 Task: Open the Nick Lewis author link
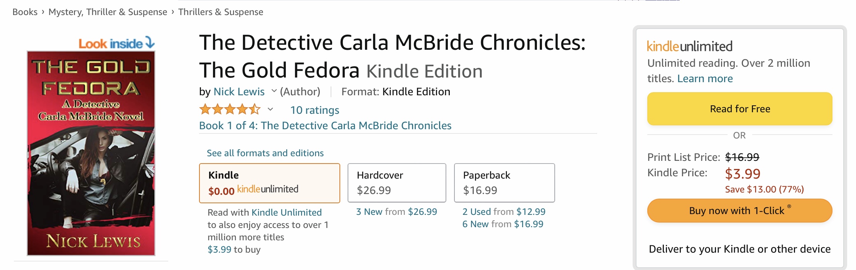coord(239,92)
